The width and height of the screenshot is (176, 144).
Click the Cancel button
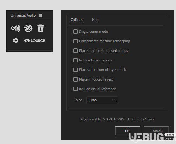pyautogui.click(x=156, y=131)
